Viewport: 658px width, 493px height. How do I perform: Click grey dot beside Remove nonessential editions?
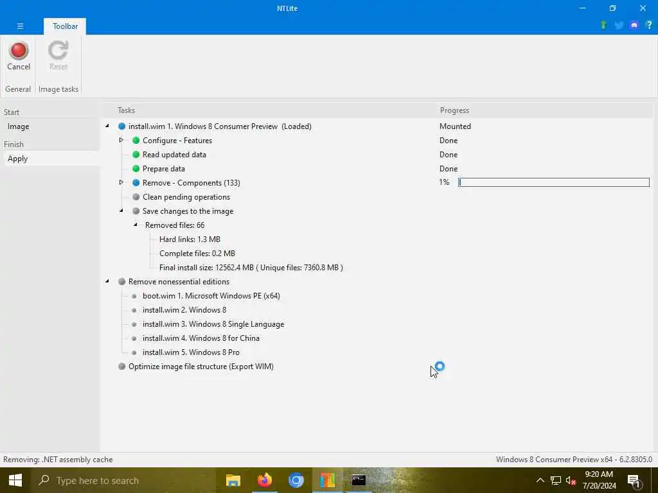click(x=121, y=282)
